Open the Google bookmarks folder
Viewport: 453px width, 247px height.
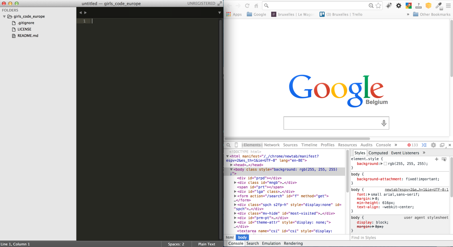click(x=257, y=14)
